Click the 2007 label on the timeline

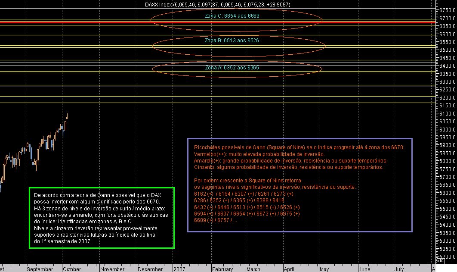pos(180,268)
